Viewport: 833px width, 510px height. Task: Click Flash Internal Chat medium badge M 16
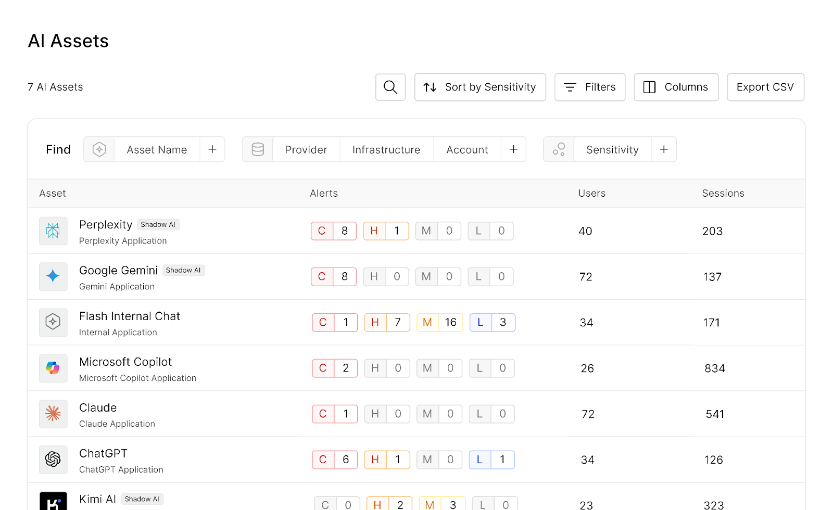(440, 322)
